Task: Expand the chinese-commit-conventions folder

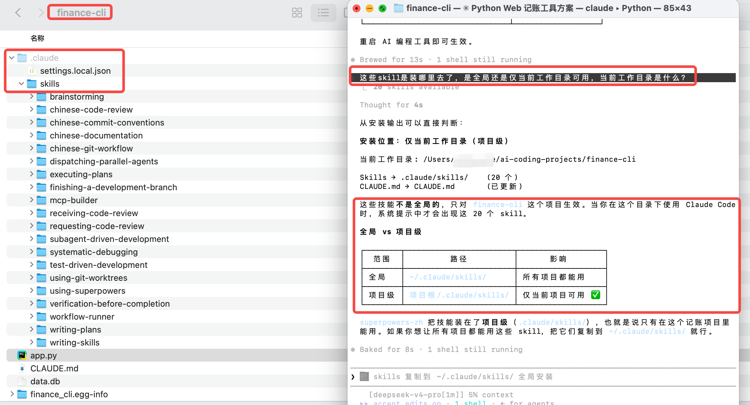Action: [31, 122]
